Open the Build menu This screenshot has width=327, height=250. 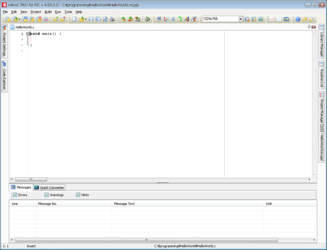point(48,12)
